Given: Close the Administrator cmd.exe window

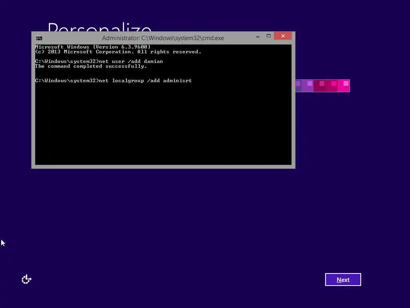Looking at the screenshot, I should [283, 36].
